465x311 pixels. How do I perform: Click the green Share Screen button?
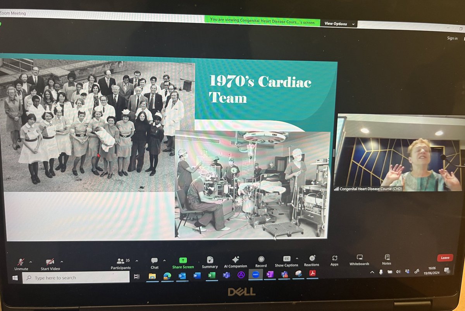[x=183, y=263]
